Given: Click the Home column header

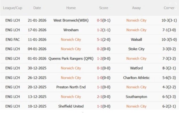Looking at the screenshot, I should [x=71, y=8].
